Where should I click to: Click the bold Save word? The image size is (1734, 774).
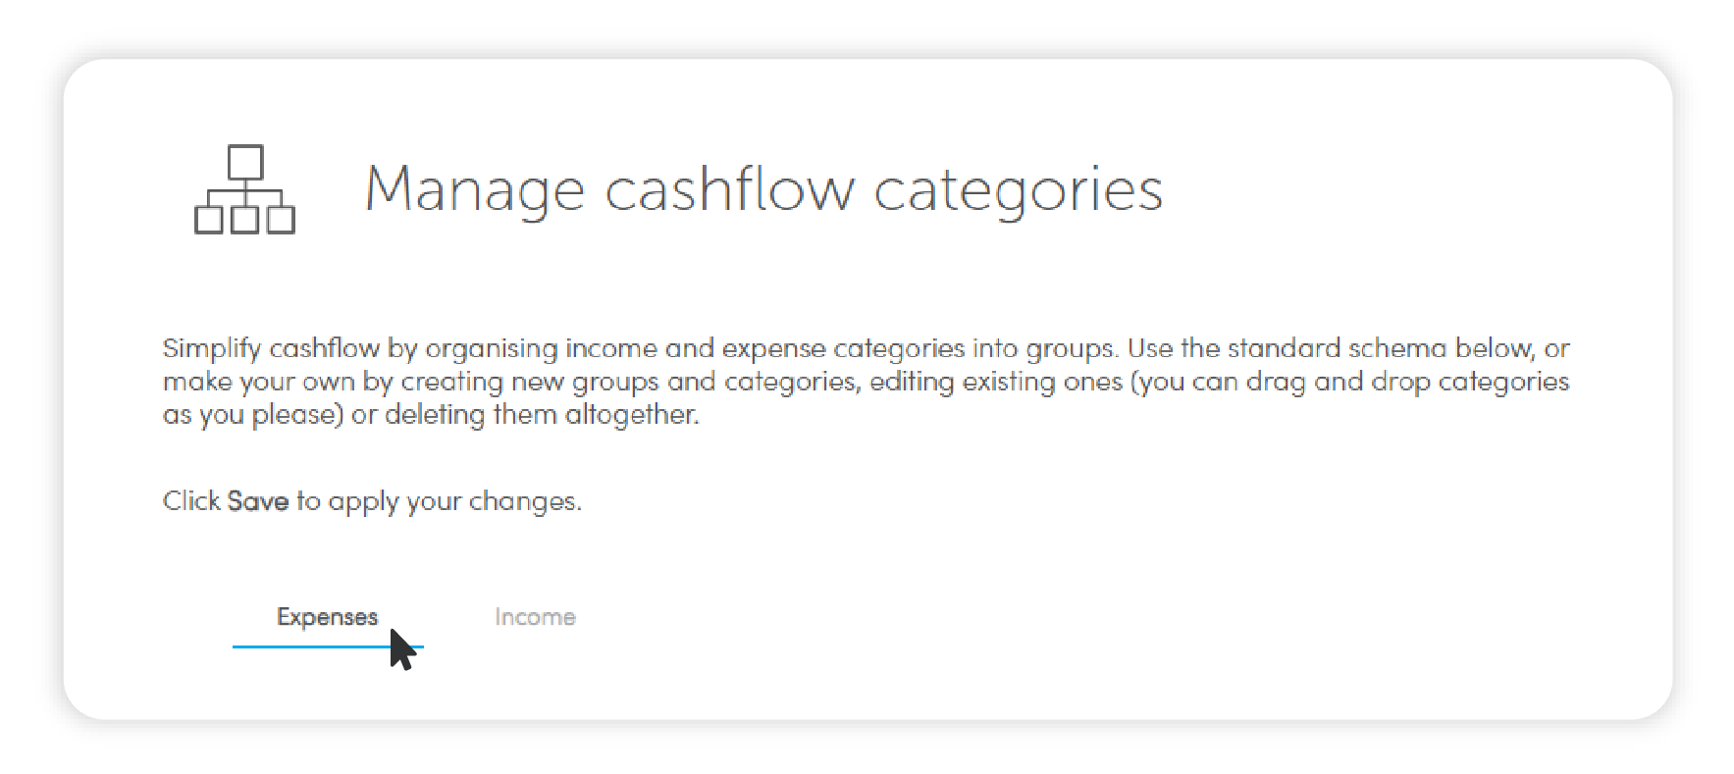click(x=258, y=501)
